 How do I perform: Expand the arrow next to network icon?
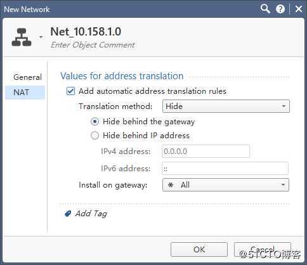coord(41,37)
